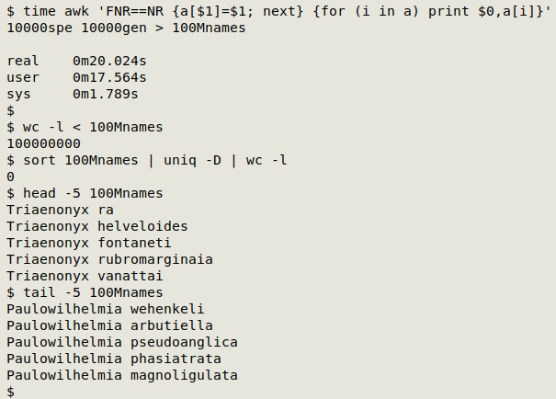Screen dimensions: 556x399
Task: Click the 'Triaenonyx helveloides' line
Action: pos(97,226)
